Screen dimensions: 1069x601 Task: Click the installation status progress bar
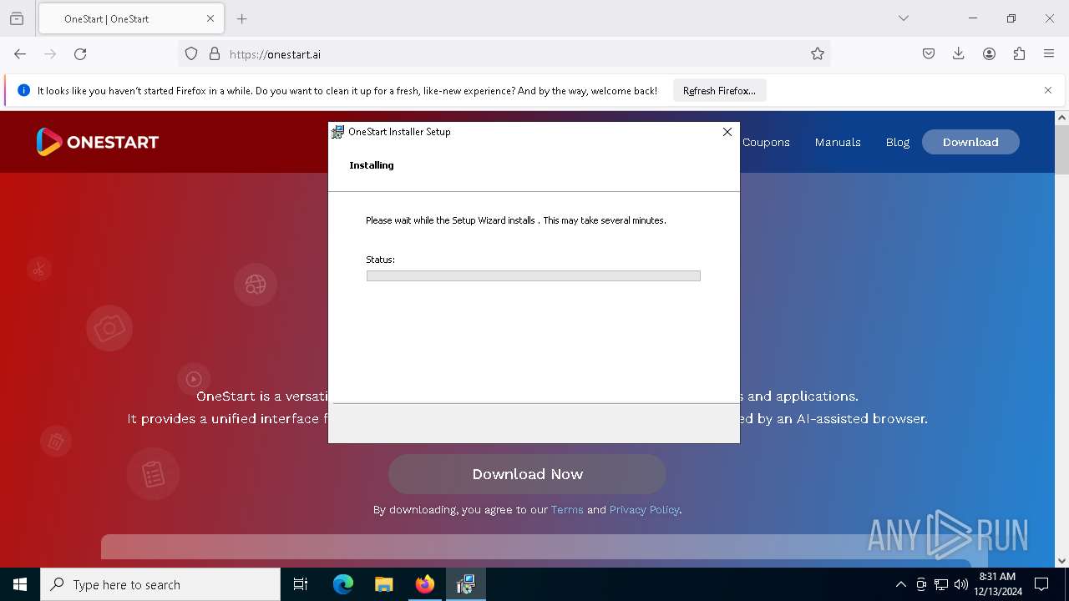(533, 275)
